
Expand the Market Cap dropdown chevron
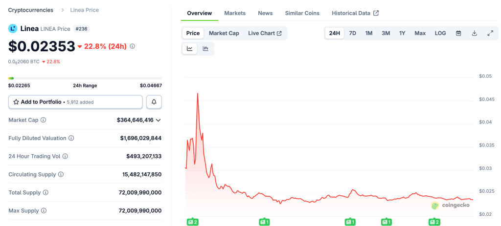click(x=158, y=120)
